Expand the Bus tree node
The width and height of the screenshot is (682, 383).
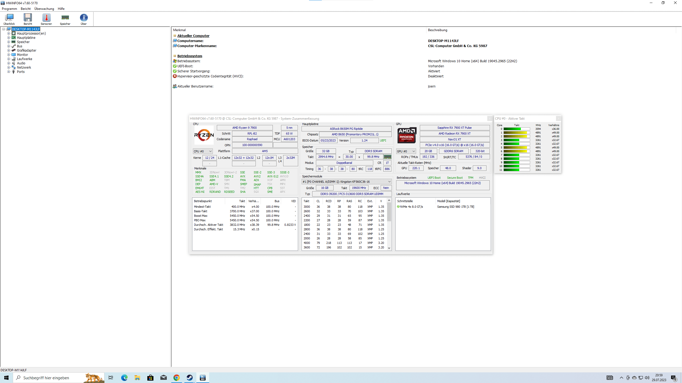pos(9,46)
